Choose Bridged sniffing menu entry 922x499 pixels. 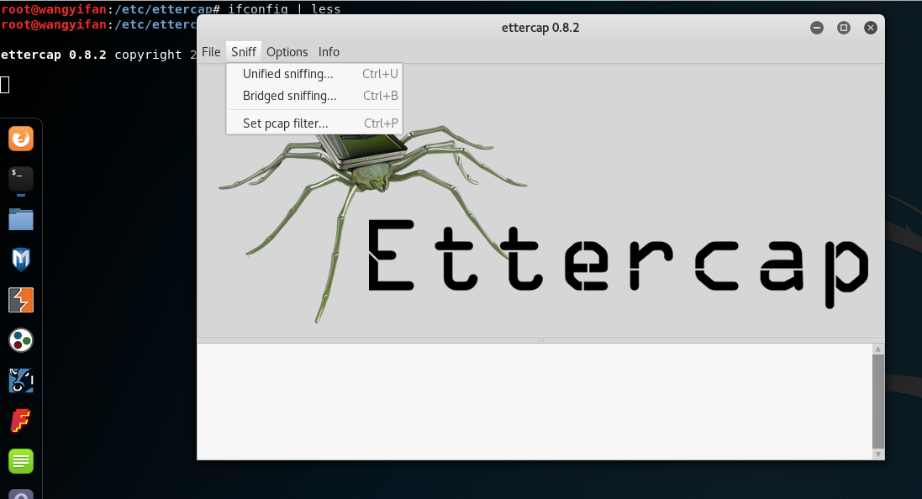point(289,96)
